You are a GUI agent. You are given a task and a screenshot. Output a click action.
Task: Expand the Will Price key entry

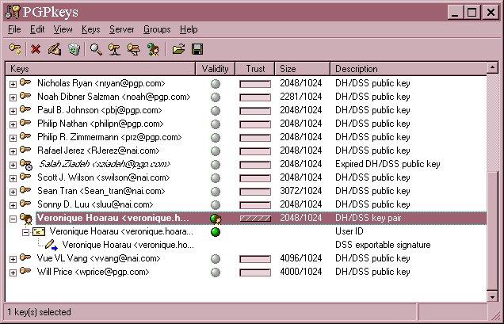tap(13, 272)
